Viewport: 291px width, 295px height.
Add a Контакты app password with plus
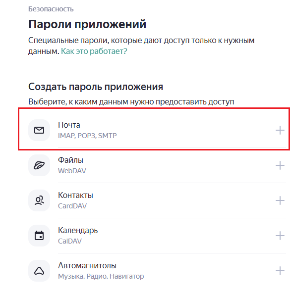(280, 200)
